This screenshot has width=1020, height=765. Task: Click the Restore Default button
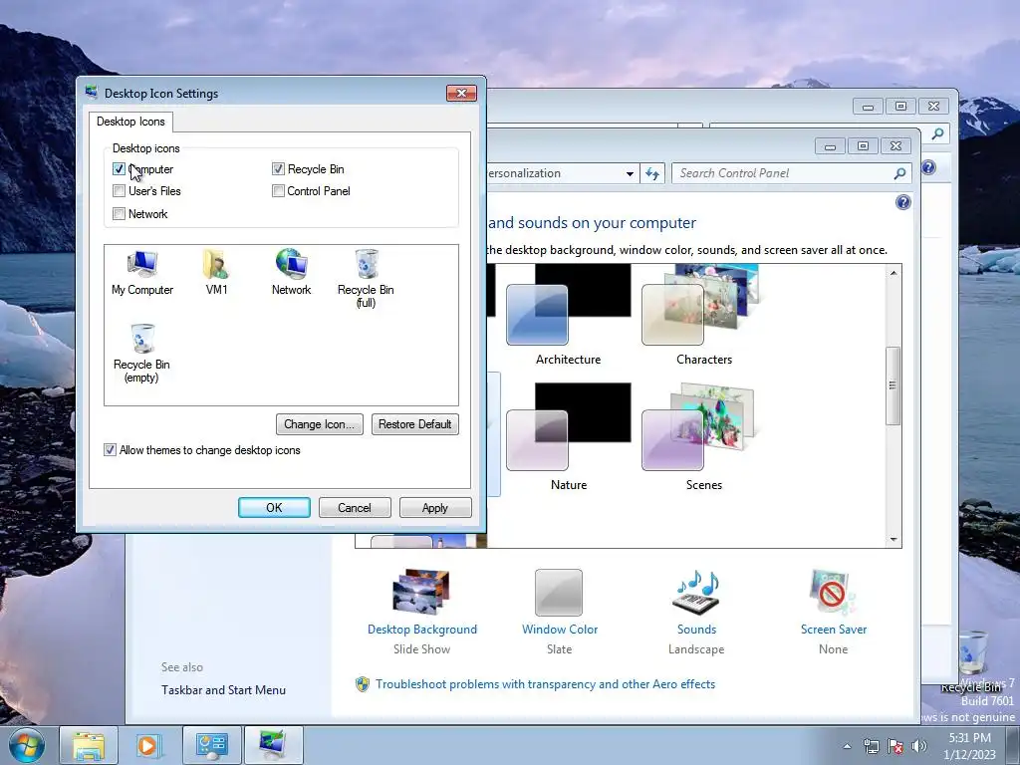(x=415, y=424)
